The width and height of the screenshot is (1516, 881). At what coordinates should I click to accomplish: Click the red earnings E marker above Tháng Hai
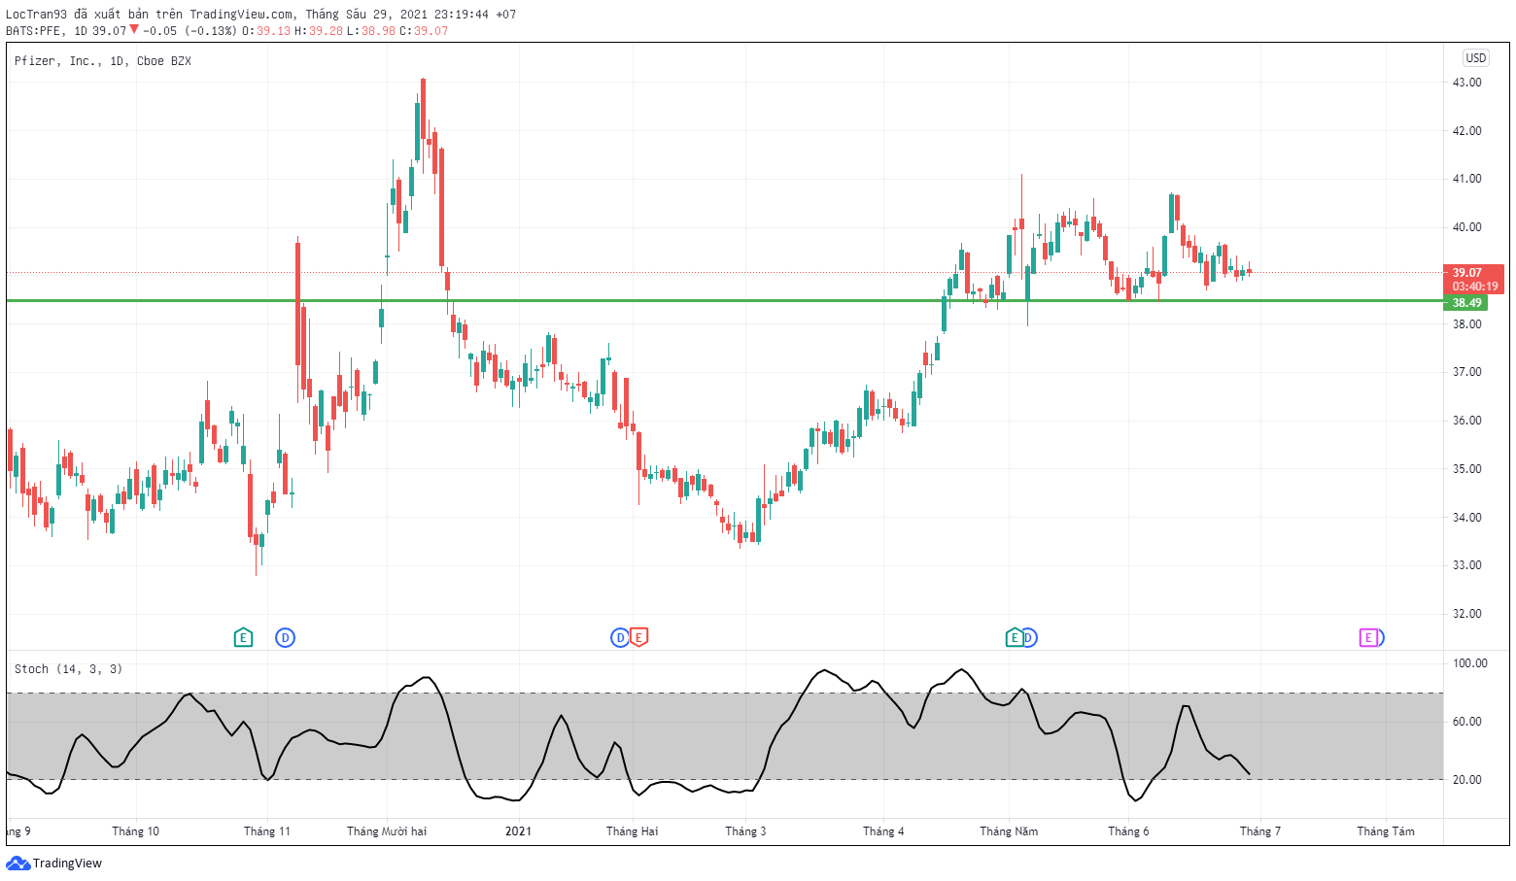click(638, 637)
